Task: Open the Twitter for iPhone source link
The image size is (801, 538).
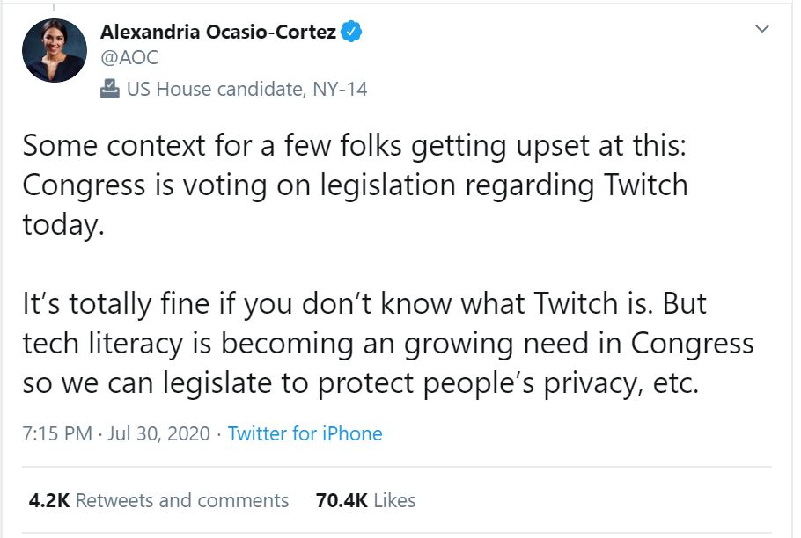Action: (305, 433)
